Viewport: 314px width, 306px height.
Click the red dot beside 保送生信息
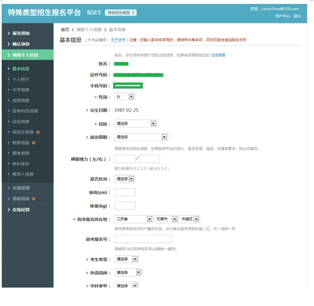coord(38,132)
